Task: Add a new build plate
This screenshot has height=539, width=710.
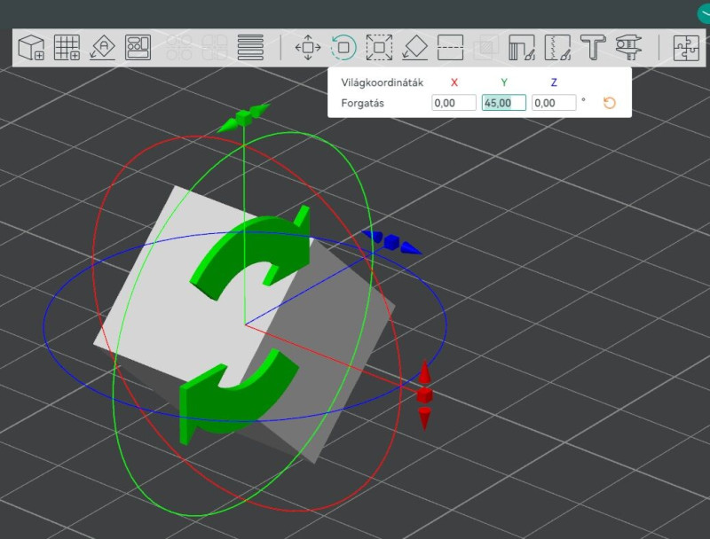Action: click(x=67, y=48)
